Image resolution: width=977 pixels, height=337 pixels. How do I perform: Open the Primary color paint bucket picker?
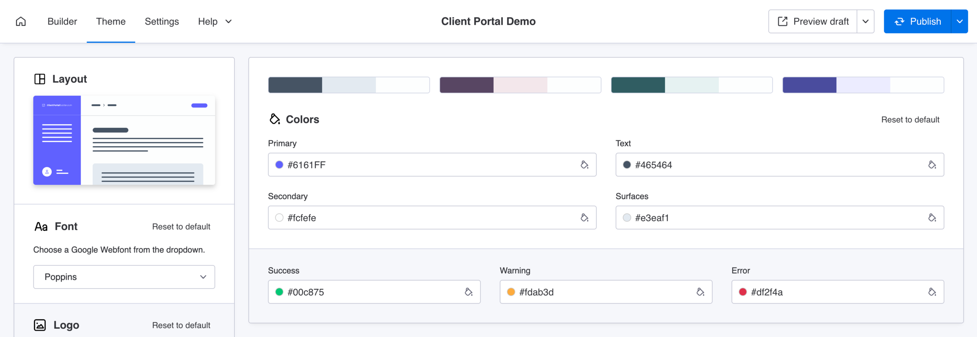(x=584, y=165)
